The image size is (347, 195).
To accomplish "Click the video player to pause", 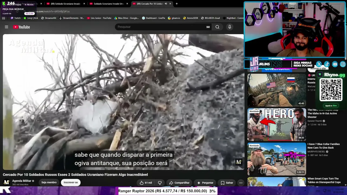I will tap(123, 102).
